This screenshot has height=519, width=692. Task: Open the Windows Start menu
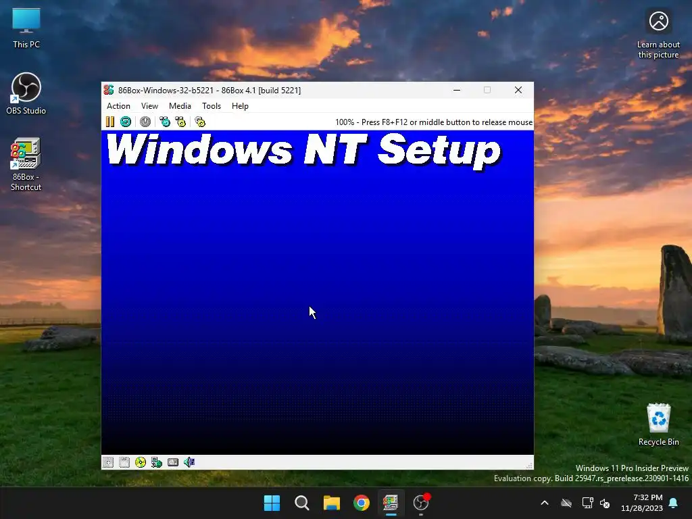(x=272, y=503)
